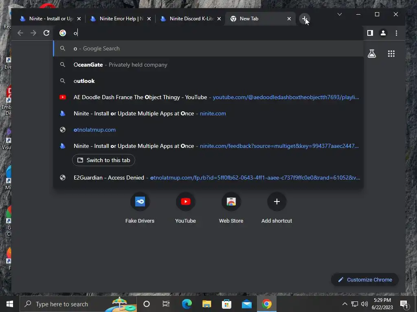
Task: Launch Microsoft Edge from the taskbar
Action: 187,304
